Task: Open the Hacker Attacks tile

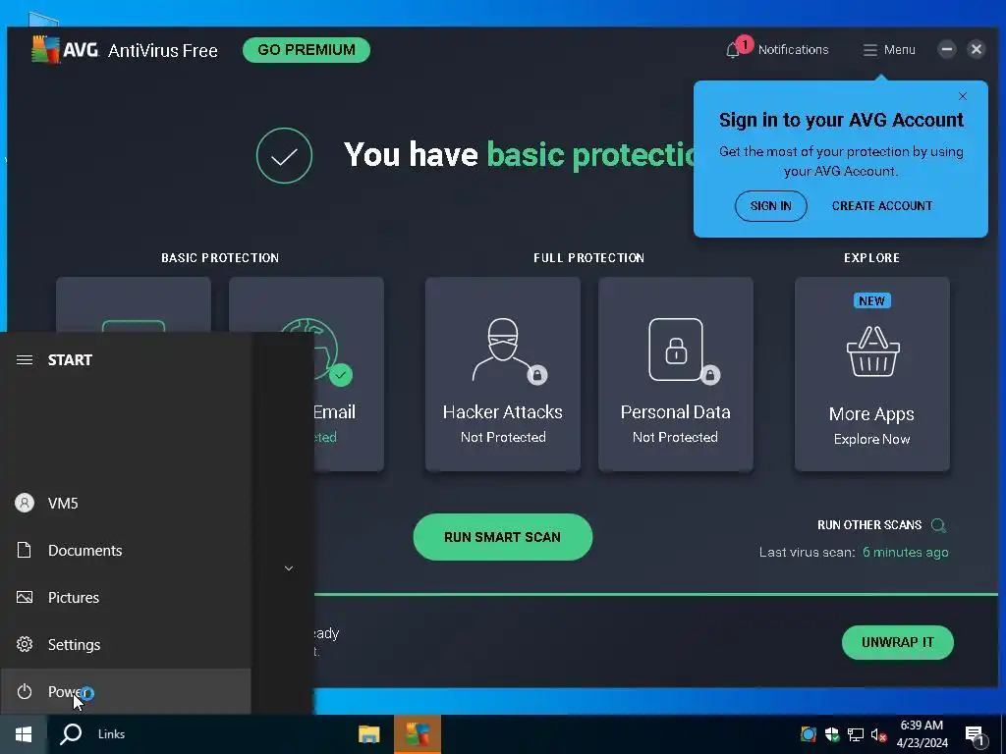Action: point(502,374)
